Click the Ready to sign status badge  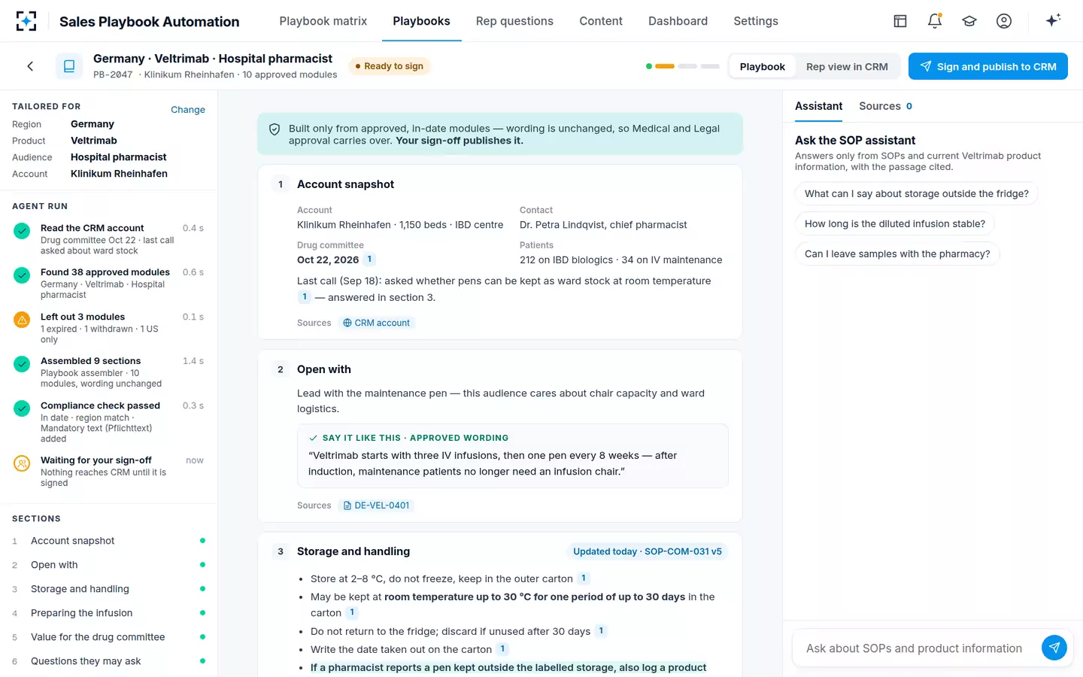[389, 66]
